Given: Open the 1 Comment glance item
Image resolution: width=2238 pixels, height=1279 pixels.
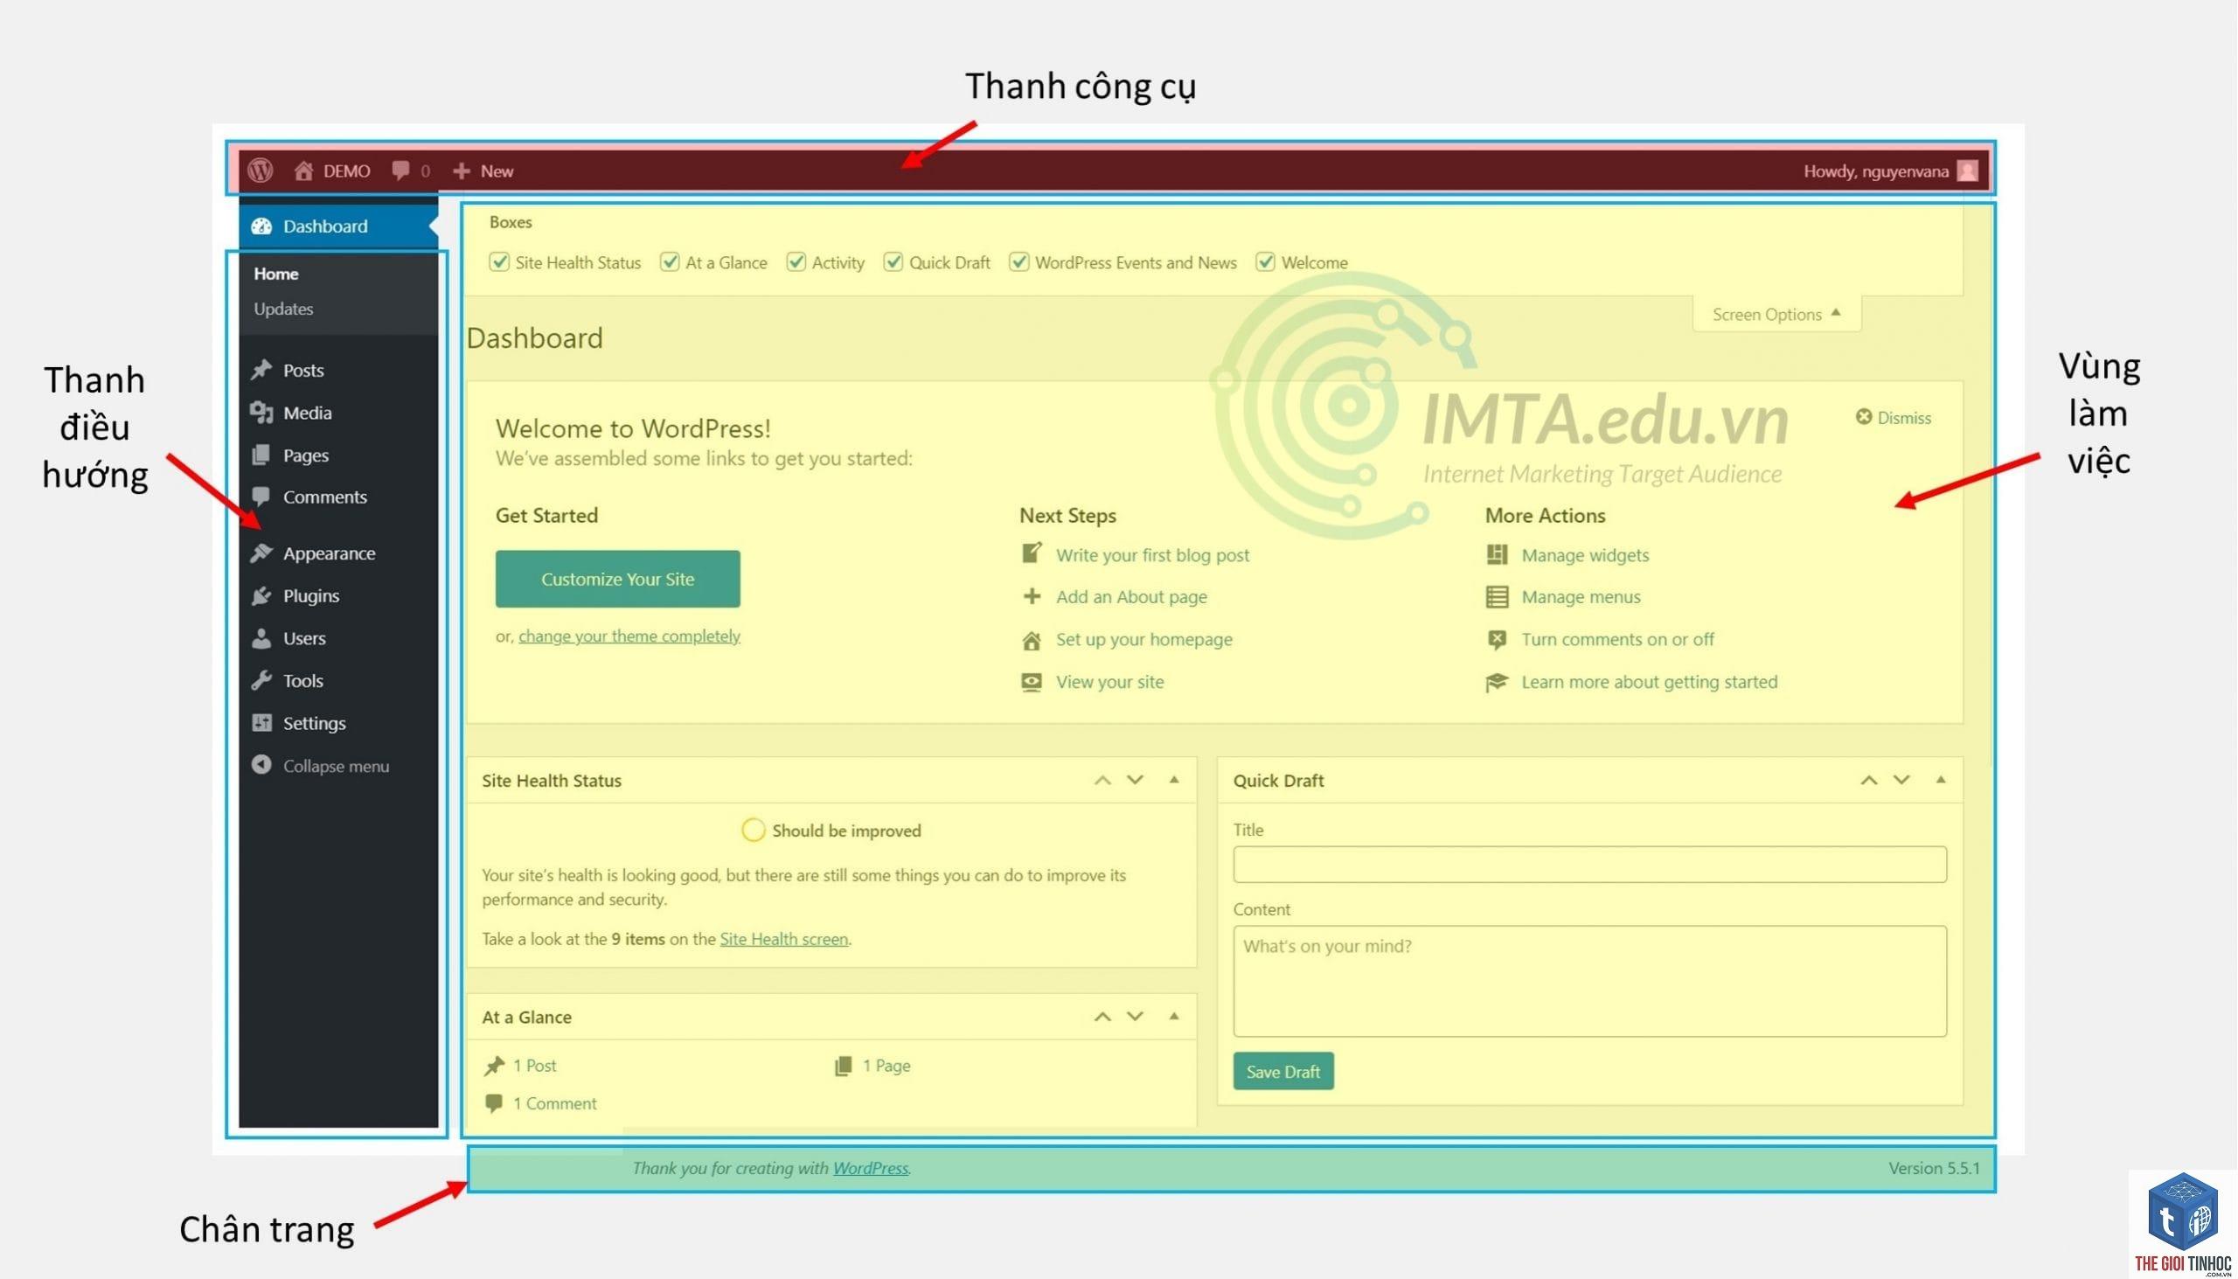Looking at the screenshot, I should (x=555, y=1103).
